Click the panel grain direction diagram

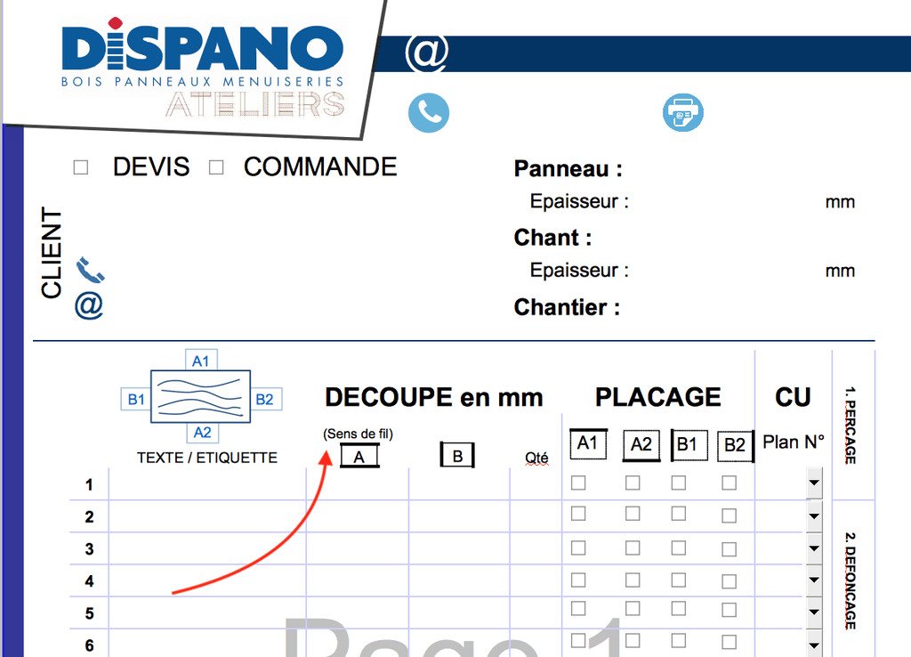(200, 396)
